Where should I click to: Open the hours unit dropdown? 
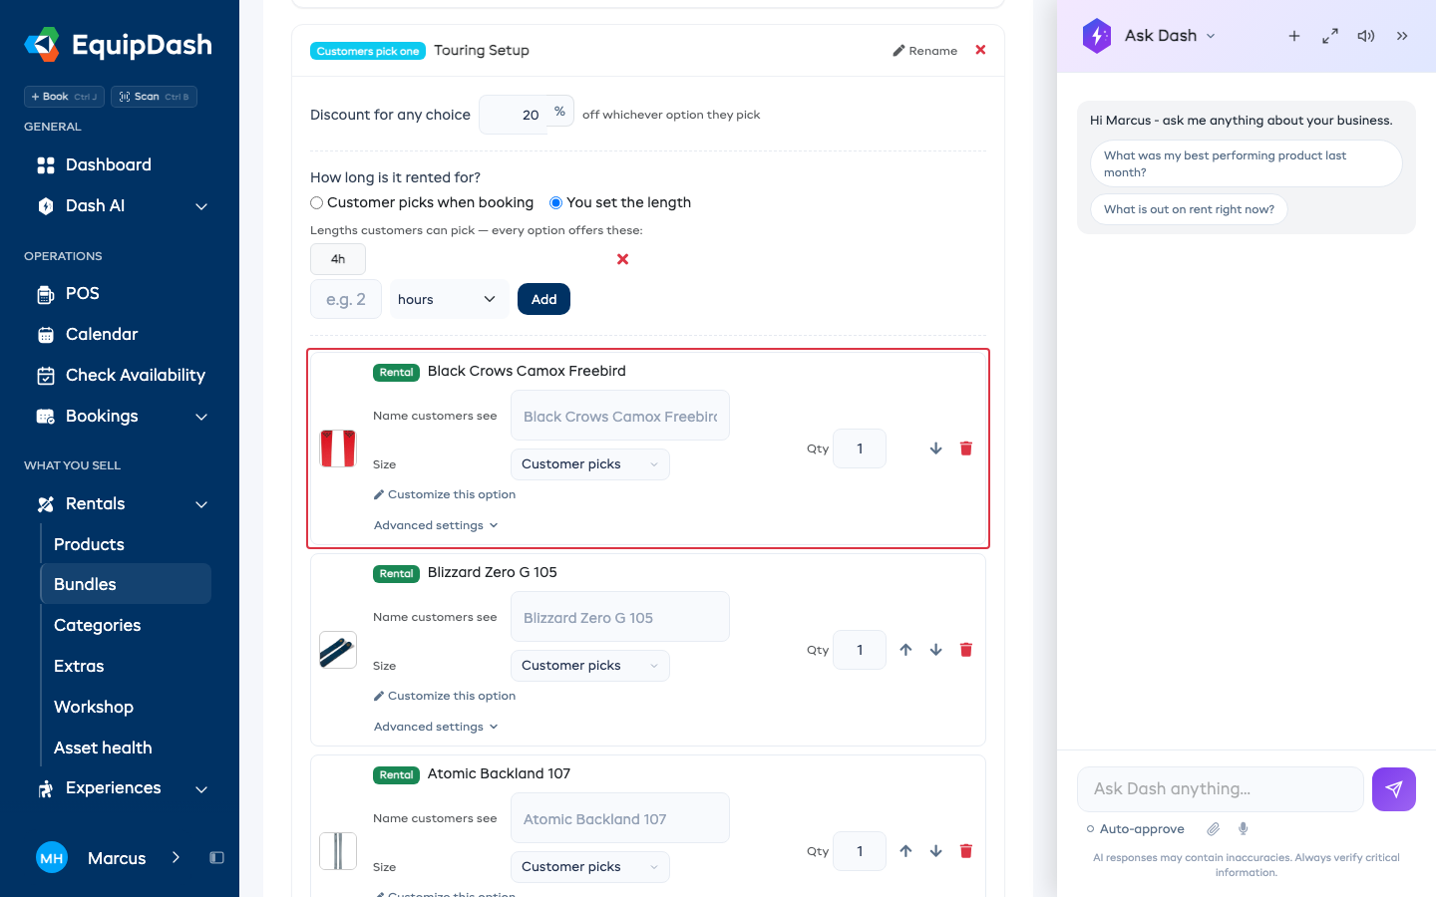[449, 299]
